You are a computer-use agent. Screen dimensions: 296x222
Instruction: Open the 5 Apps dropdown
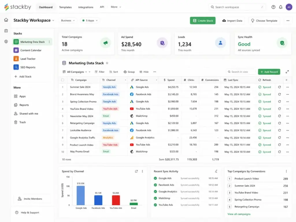(90, 21)
